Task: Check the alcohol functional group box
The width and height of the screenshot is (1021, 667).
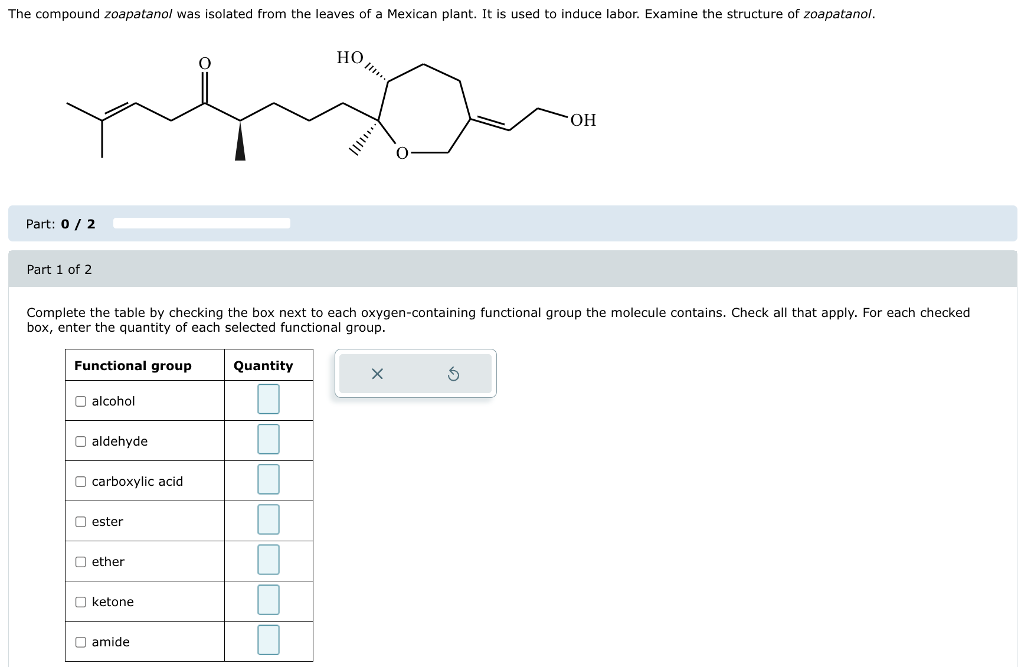Action: 80,401
